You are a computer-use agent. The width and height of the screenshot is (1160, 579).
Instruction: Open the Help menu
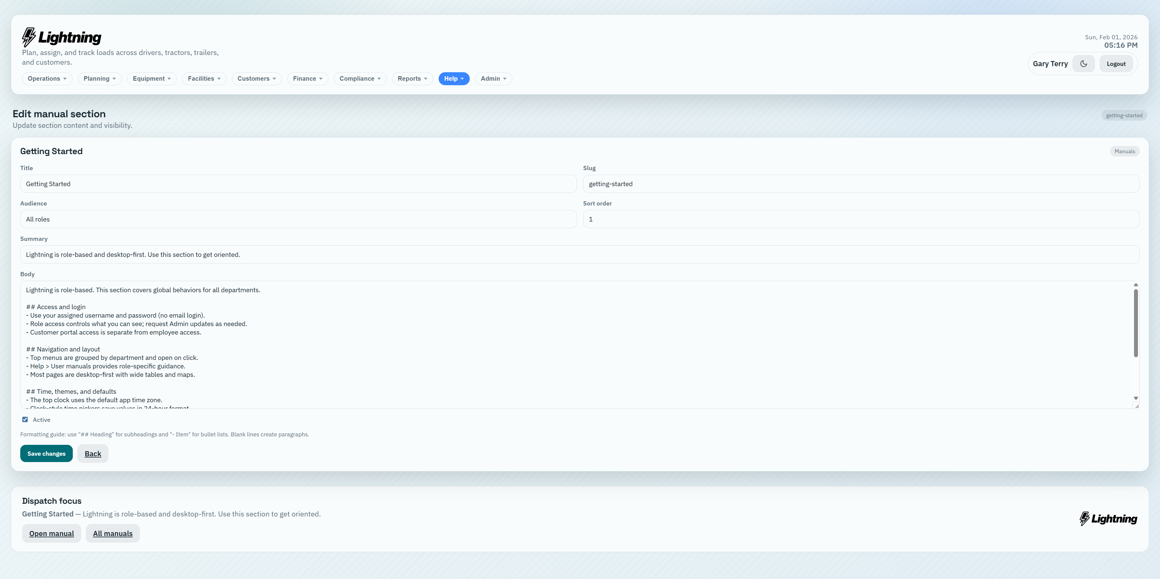(454, 78)
